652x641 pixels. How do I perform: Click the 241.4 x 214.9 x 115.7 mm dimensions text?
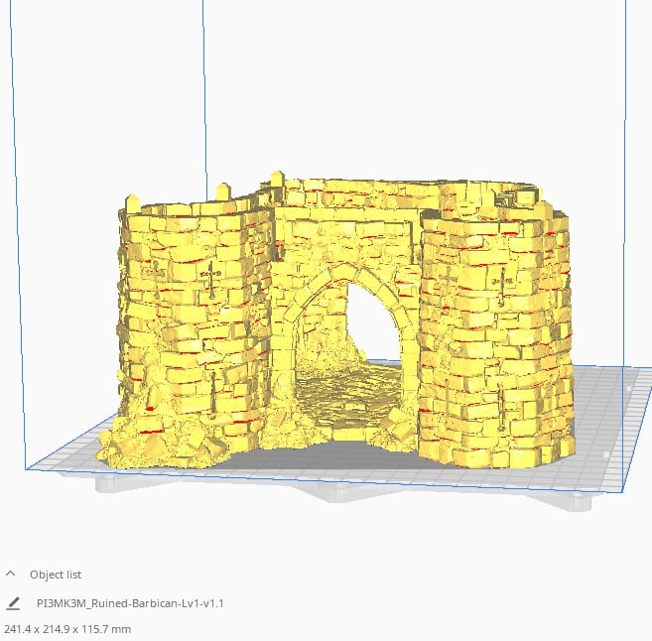(x=67, y=629)
